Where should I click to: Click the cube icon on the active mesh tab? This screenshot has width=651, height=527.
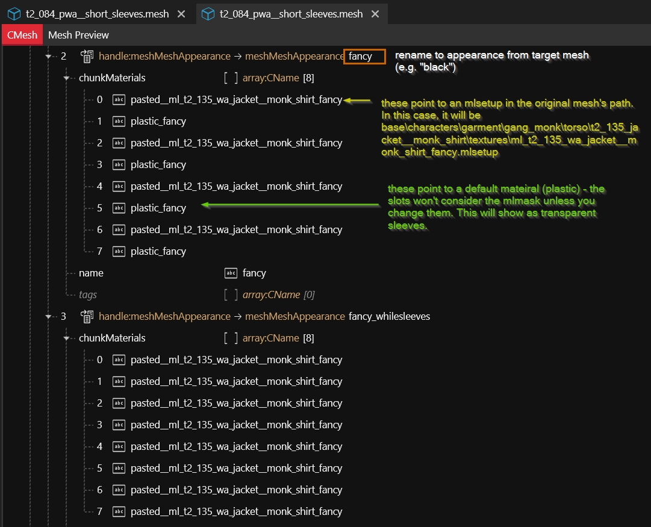click(208, 13)
